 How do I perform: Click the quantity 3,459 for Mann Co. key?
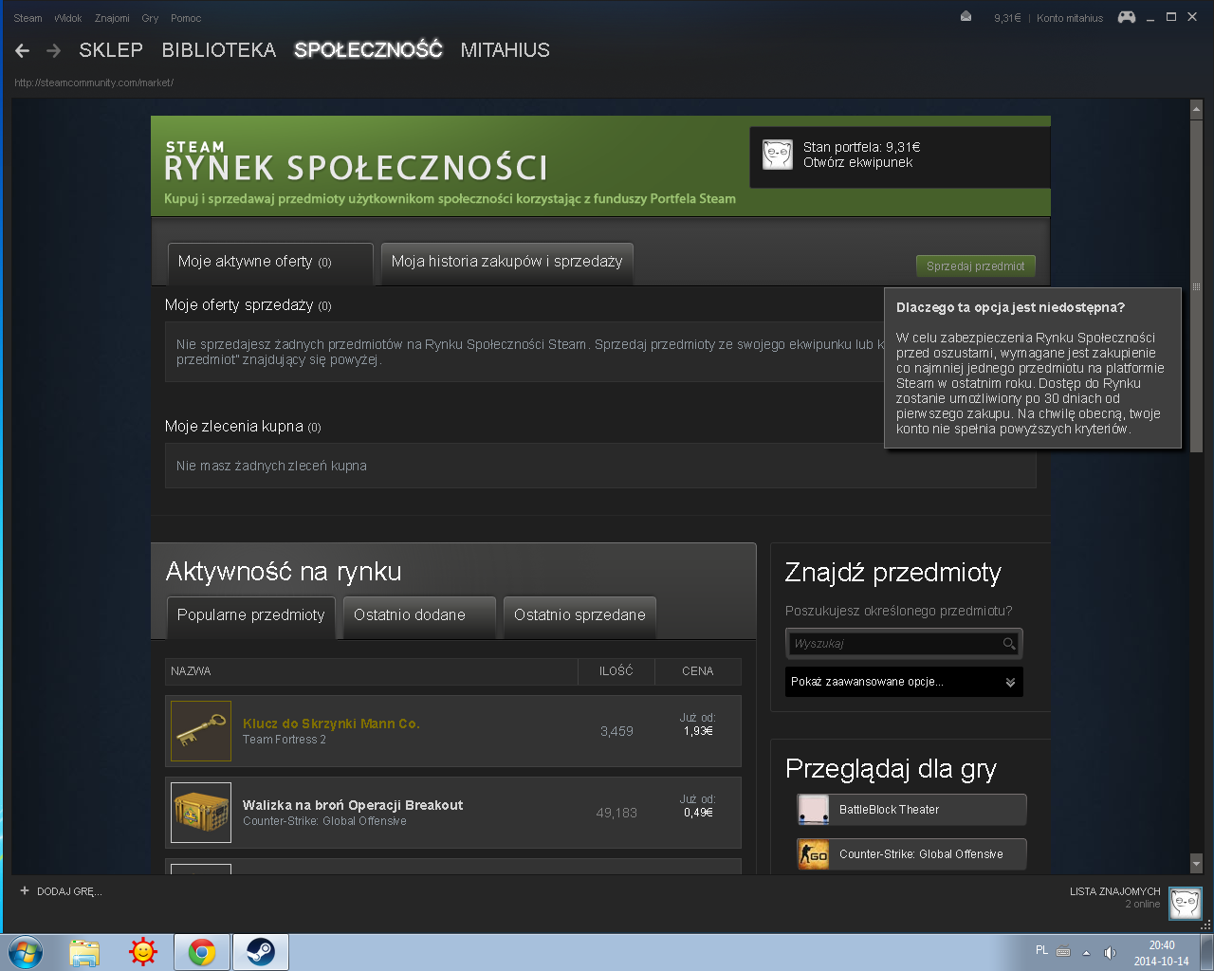[x=616, y=731]
